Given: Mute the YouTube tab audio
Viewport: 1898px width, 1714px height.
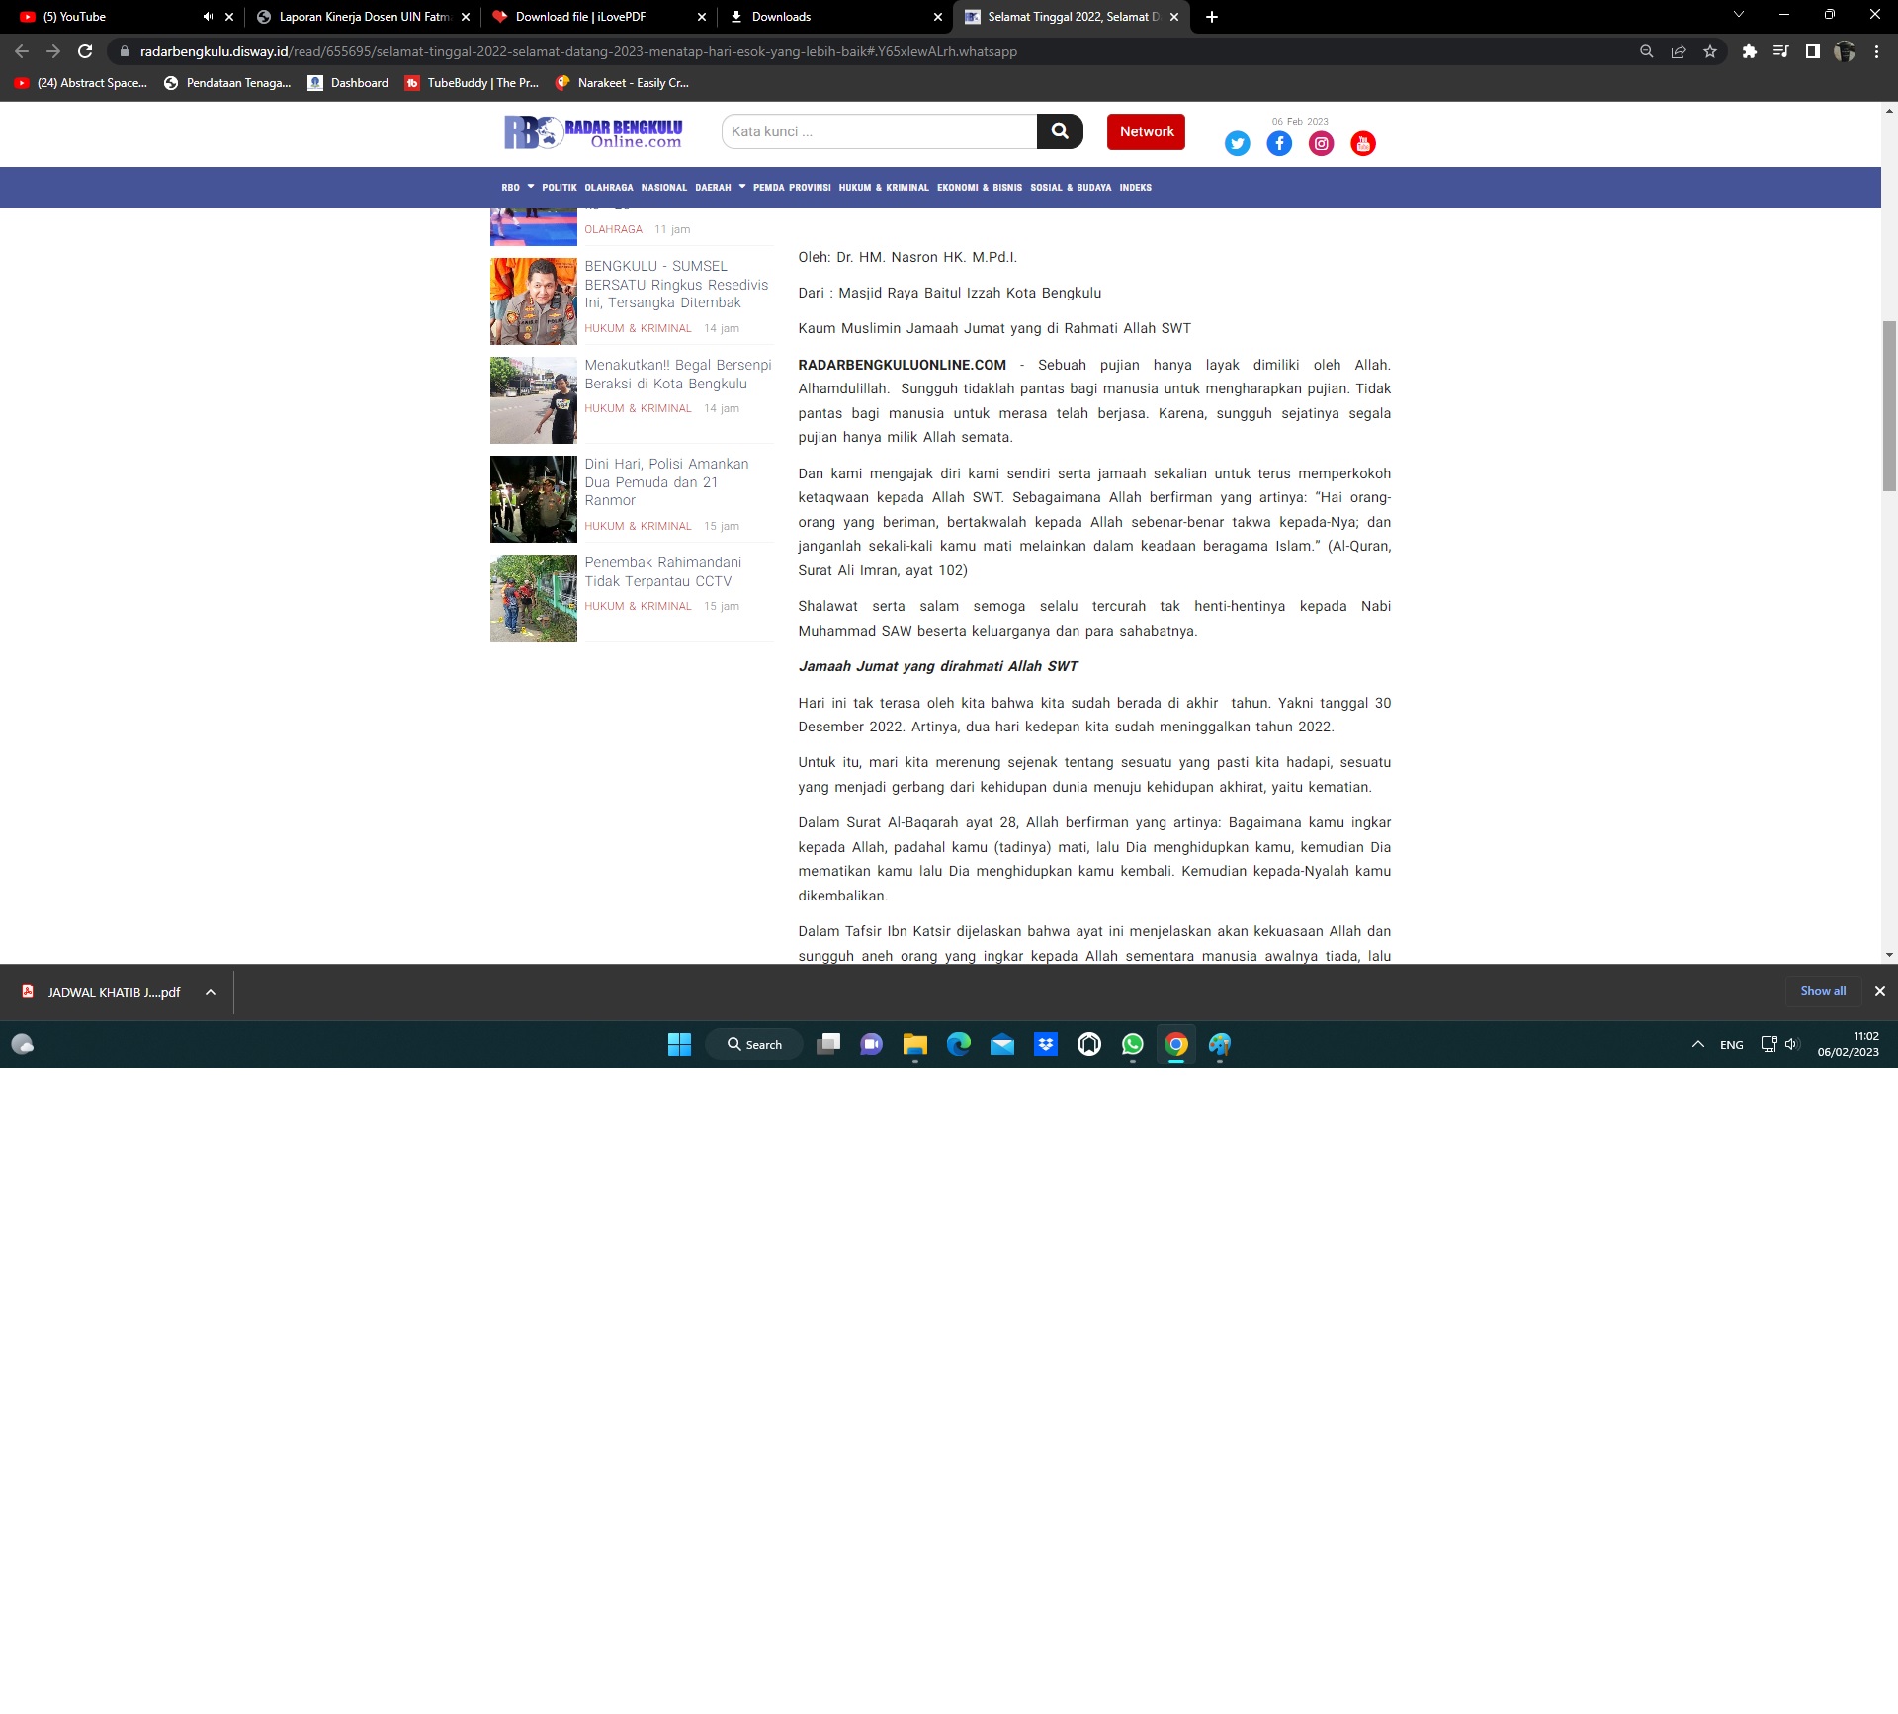Looking at the screenshot, I should (x=208, y=17).
